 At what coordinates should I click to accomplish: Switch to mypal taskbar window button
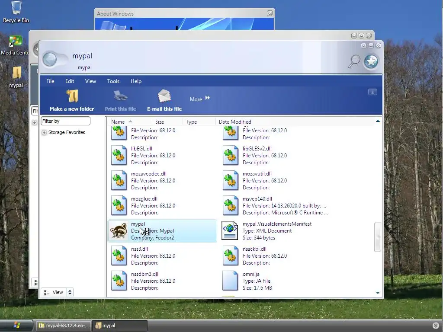[x=120, y=326]
